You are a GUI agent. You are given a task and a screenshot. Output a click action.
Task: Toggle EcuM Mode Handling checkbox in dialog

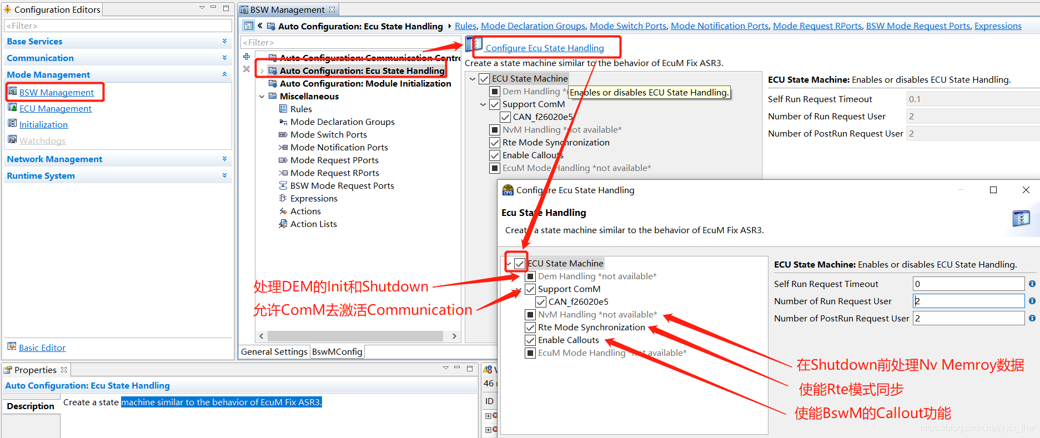point(530,353)
